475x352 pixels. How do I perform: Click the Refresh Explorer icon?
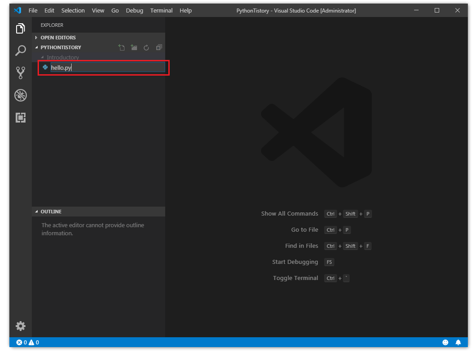(146, 47)
